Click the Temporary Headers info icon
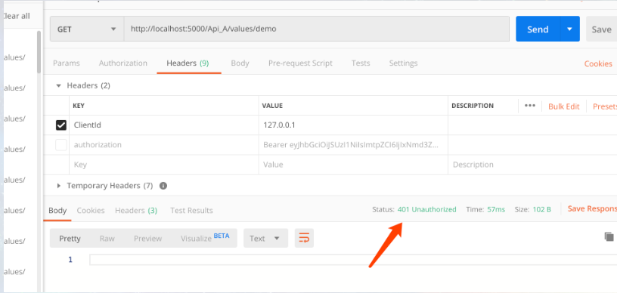This screenshot has height=293, width=617. pos(163,186)
